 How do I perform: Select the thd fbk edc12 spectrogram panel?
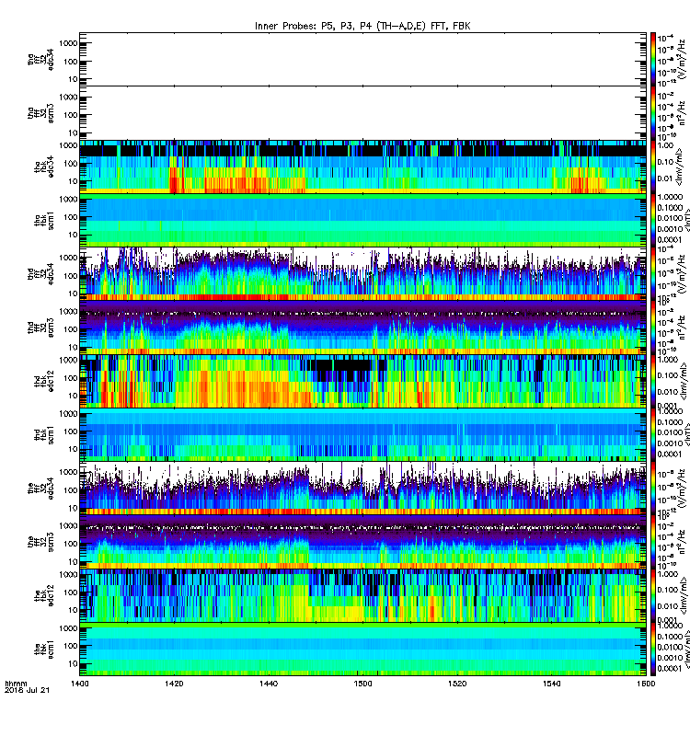tap(362, 381)
